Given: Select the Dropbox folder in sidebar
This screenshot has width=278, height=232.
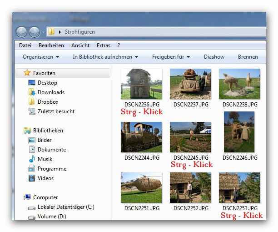Looking at the screenshot, I should pos(48,102).
